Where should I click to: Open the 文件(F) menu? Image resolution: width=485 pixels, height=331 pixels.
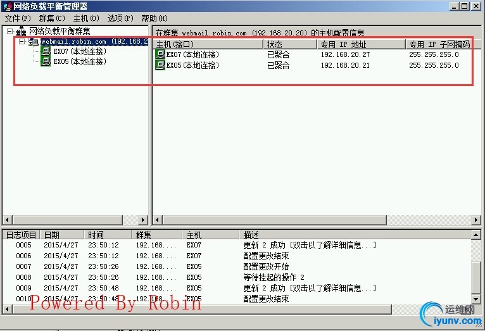(x=18, y=18)
